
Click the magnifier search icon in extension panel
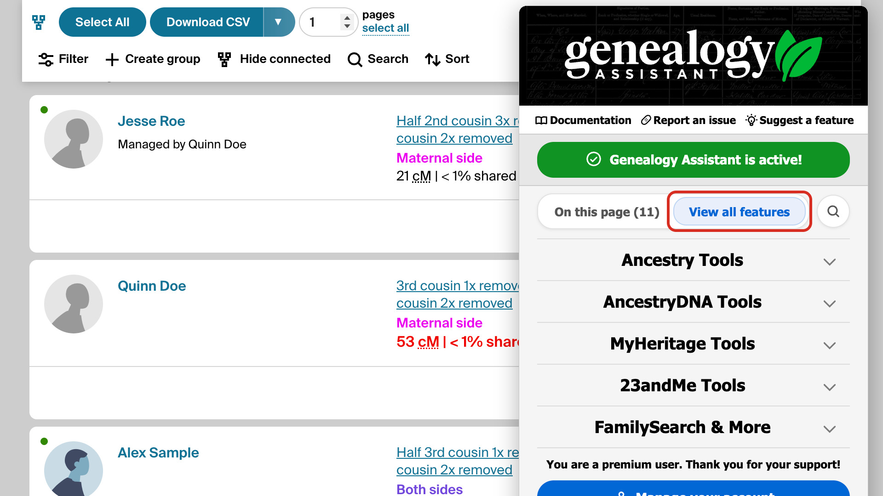pos(833,211)
